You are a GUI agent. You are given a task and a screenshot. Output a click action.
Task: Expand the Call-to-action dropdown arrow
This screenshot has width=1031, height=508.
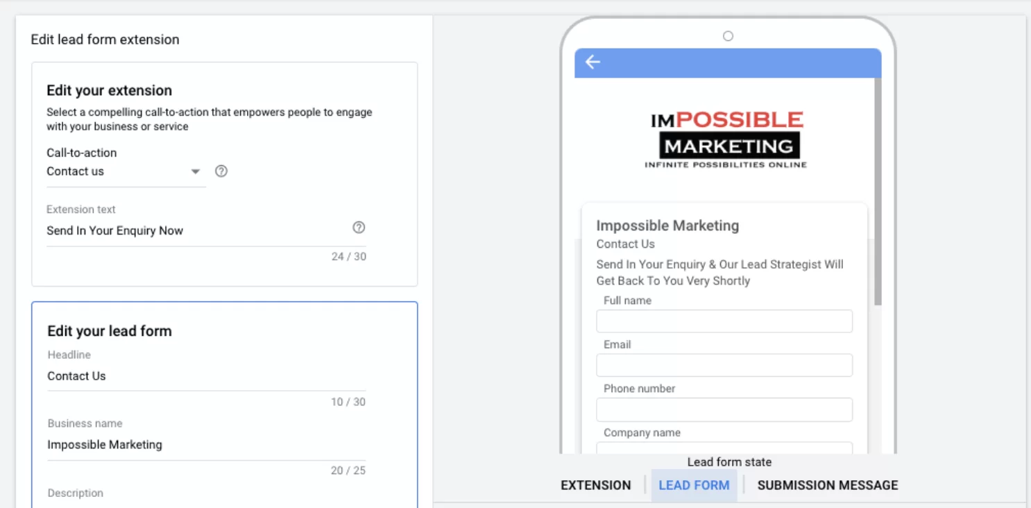pos(196,171)
